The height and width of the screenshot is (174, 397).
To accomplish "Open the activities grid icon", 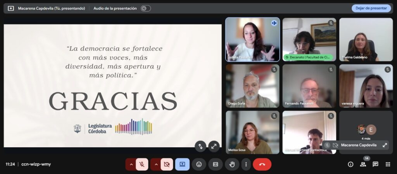I will [x=388, y=164].
